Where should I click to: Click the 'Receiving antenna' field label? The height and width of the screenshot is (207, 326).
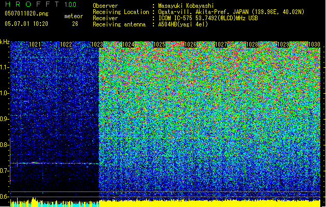(x=119, y=24)
